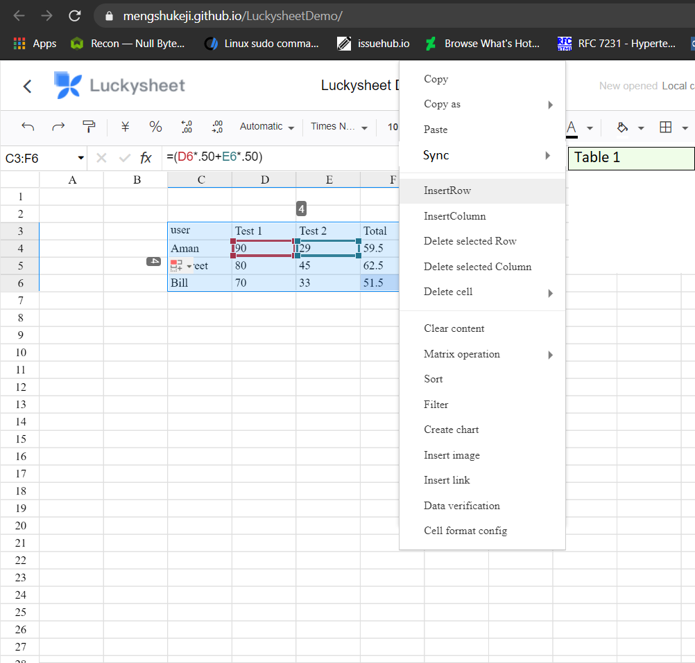
Task: Open the Automatic number format dropdown
Action: coord(266,127)
